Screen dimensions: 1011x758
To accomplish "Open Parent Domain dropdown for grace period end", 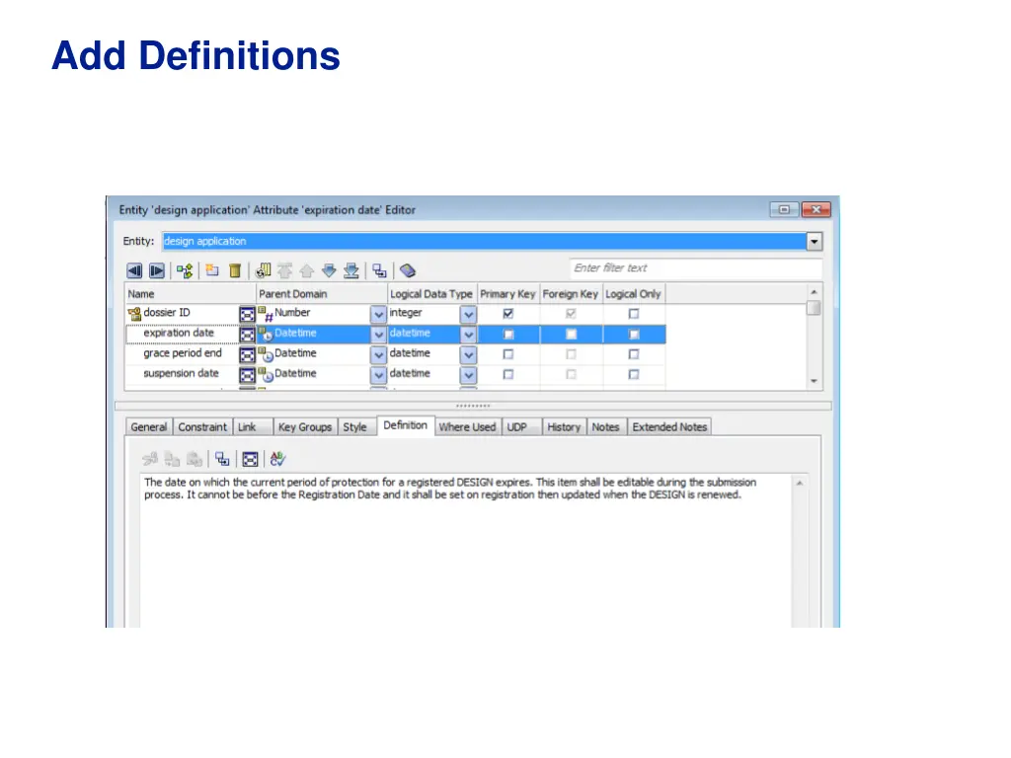I will coord(378,354).
